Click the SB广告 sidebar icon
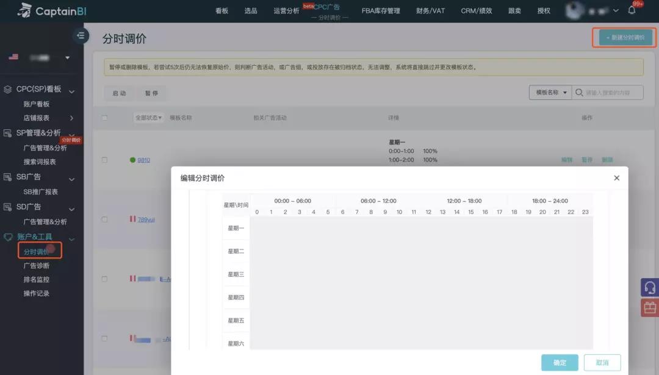Screen dimensions: 659x375 pos(7,177)
